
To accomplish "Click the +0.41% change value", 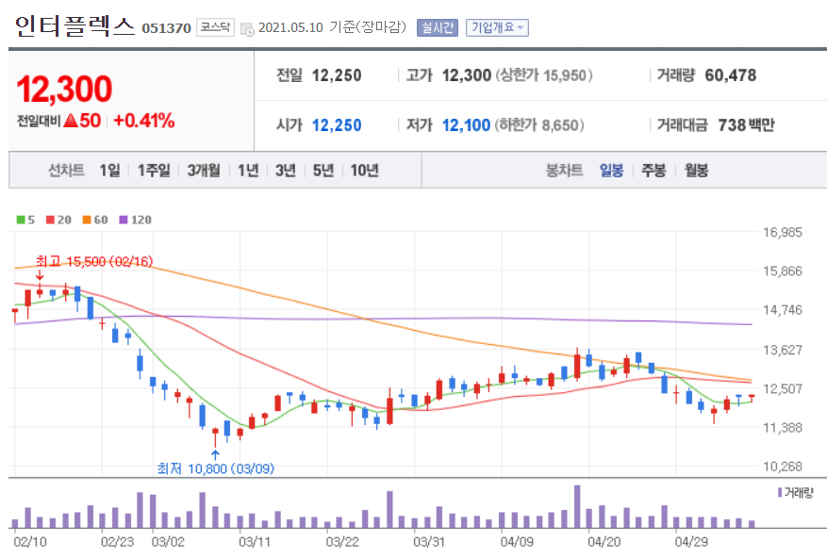I will tap(144, 121).
